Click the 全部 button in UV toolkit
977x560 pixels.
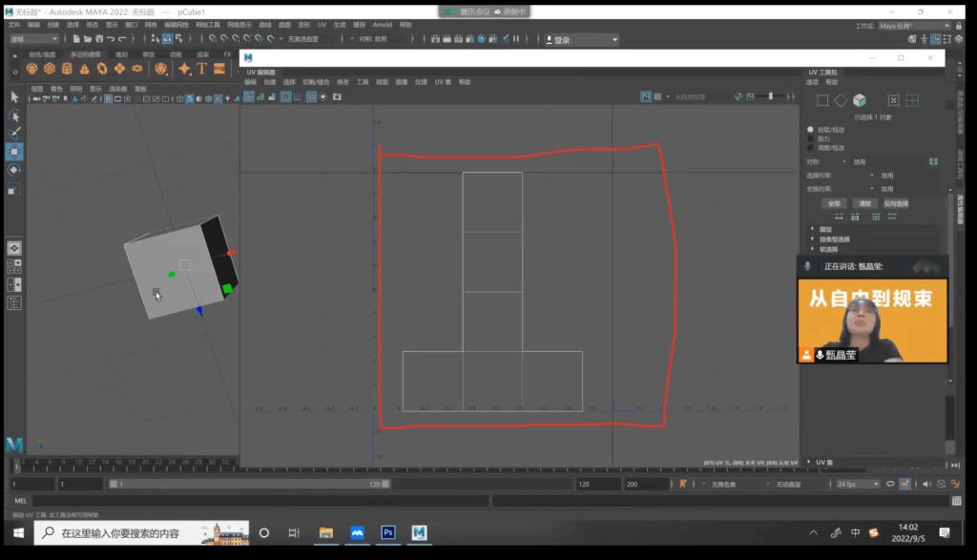834,203
